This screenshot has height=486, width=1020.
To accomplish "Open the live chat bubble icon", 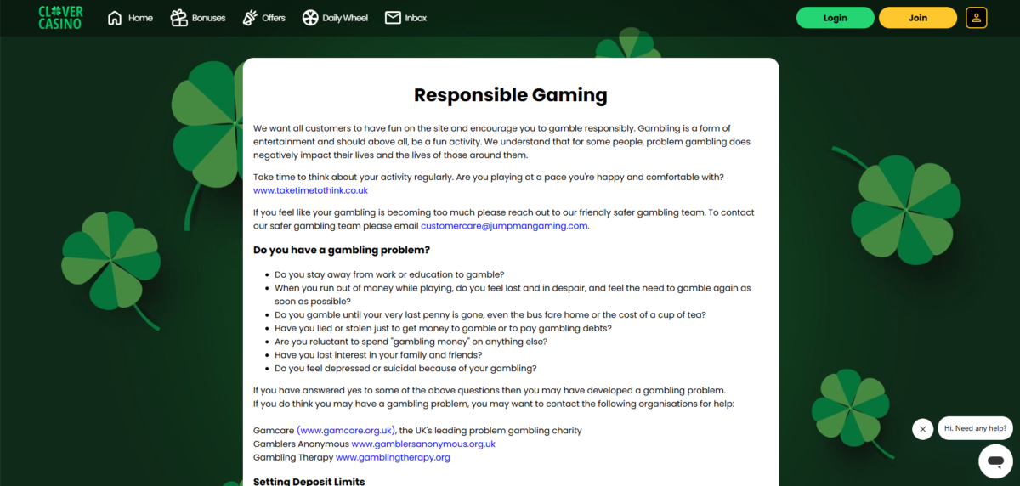I will (995, 461).
